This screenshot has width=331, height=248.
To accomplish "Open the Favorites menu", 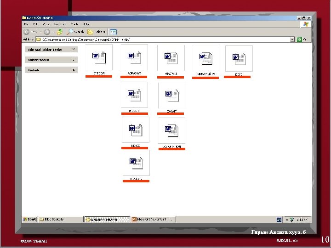I will [60, 24].
